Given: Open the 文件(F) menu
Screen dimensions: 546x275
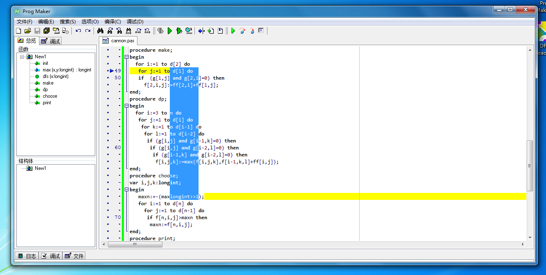Looking at the screenshot, I should pos(25,22).
